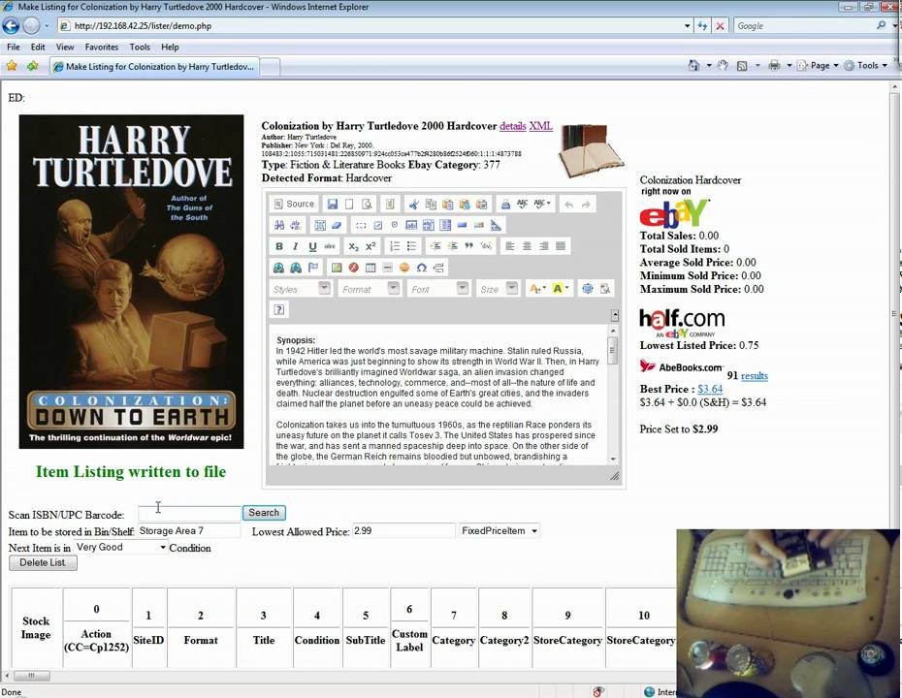This screenshot has height=698, width=902.
Task: Click the Cut scissors icon
Action: tap(413, 205)
